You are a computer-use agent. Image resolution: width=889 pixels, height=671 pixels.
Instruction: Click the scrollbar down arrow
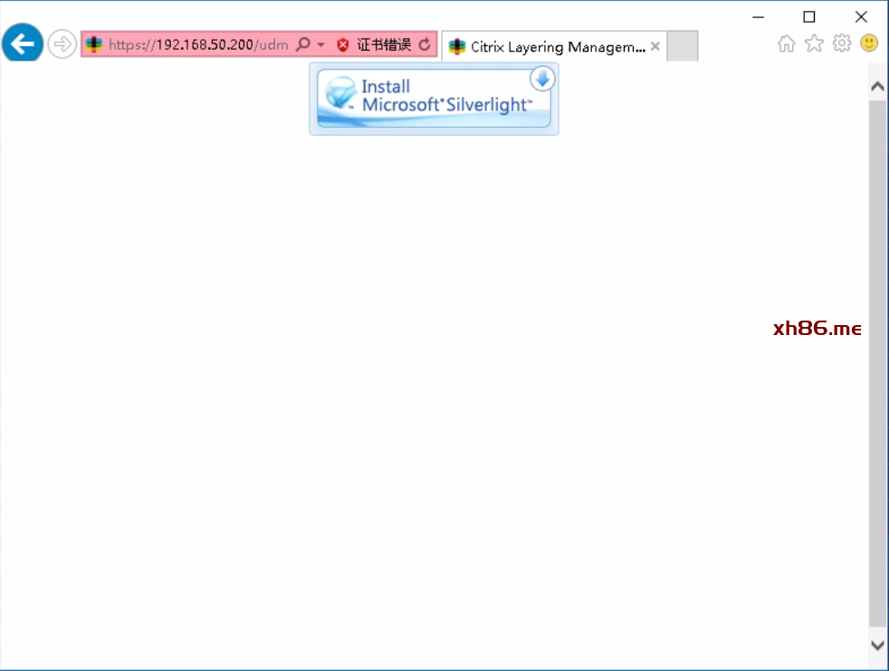pyautogui.click(x=877, y=645)
